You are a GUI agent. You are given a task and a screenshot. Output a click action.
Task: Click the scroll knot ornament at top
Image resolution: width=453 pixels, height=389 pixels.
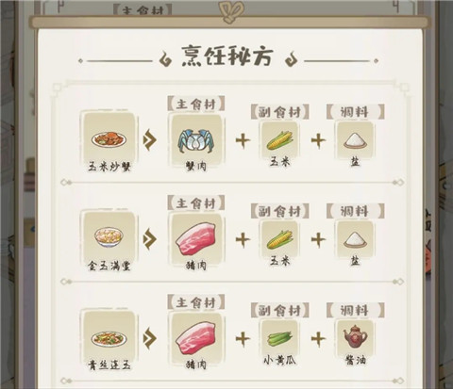coord(231,12)
